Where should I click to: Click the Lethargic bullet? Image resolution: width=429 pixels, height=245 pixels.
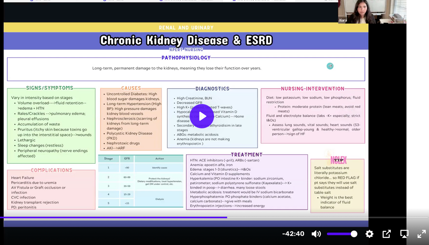pyautogui.click(x=26, y=140)
